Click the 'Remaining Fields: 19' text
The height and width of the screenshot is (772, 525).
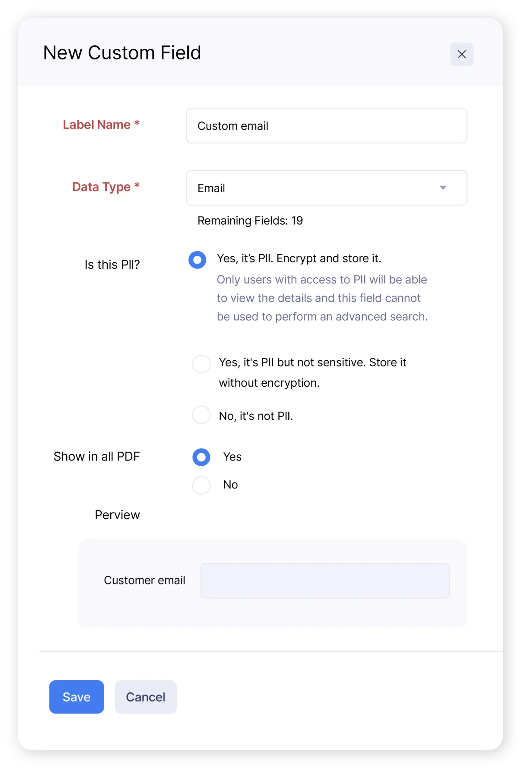(250, 220)
